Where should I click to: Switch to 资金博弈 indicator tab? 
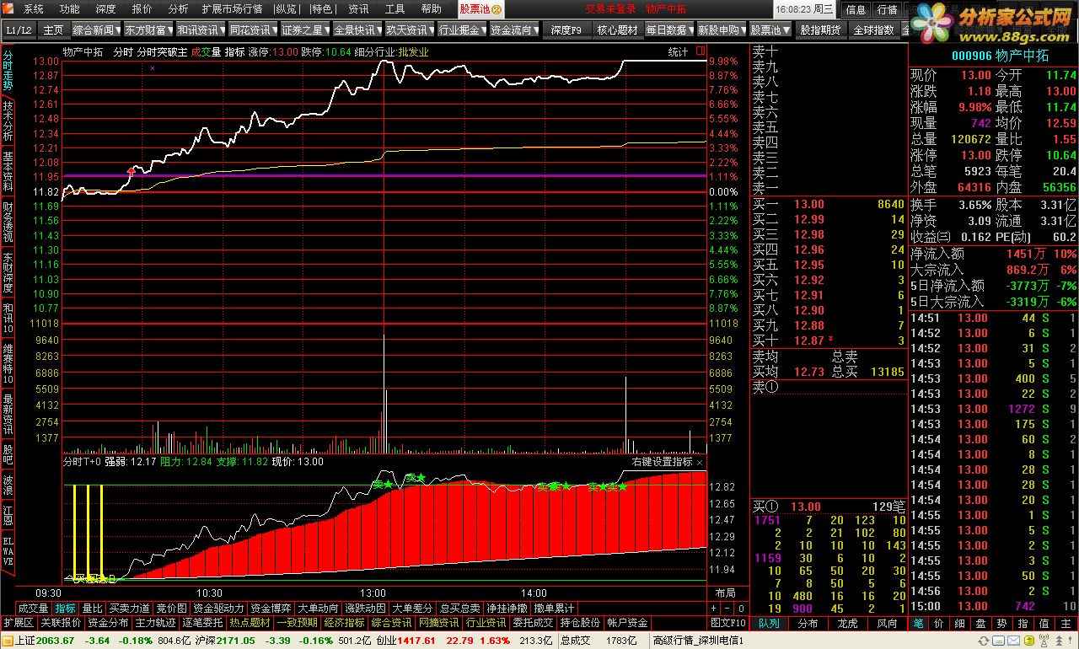tap(271, 608)
